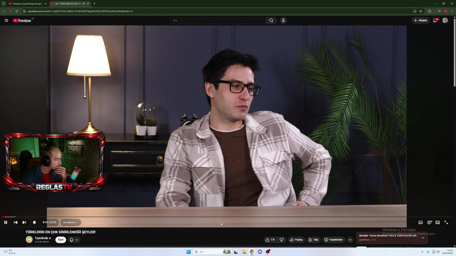Click the video title text
The height and width of the screenshot is (256, 456).
61,232
